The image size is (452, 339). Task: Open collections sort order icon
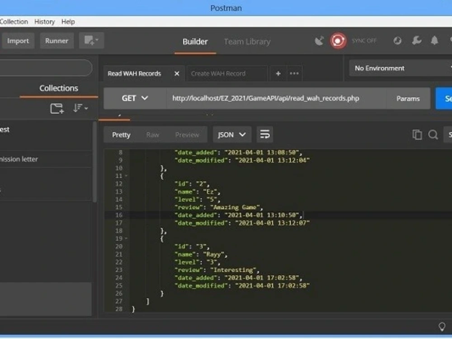click(x=80, y=108)
